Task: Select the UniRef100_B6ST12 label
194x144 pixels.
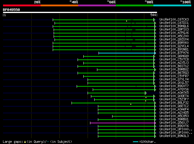Action: point(174,66)
